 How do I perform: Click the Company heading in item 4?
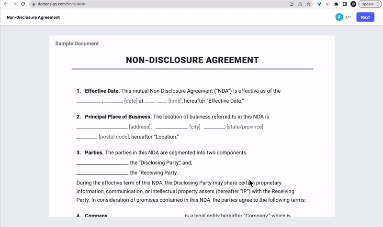(96, 215)
